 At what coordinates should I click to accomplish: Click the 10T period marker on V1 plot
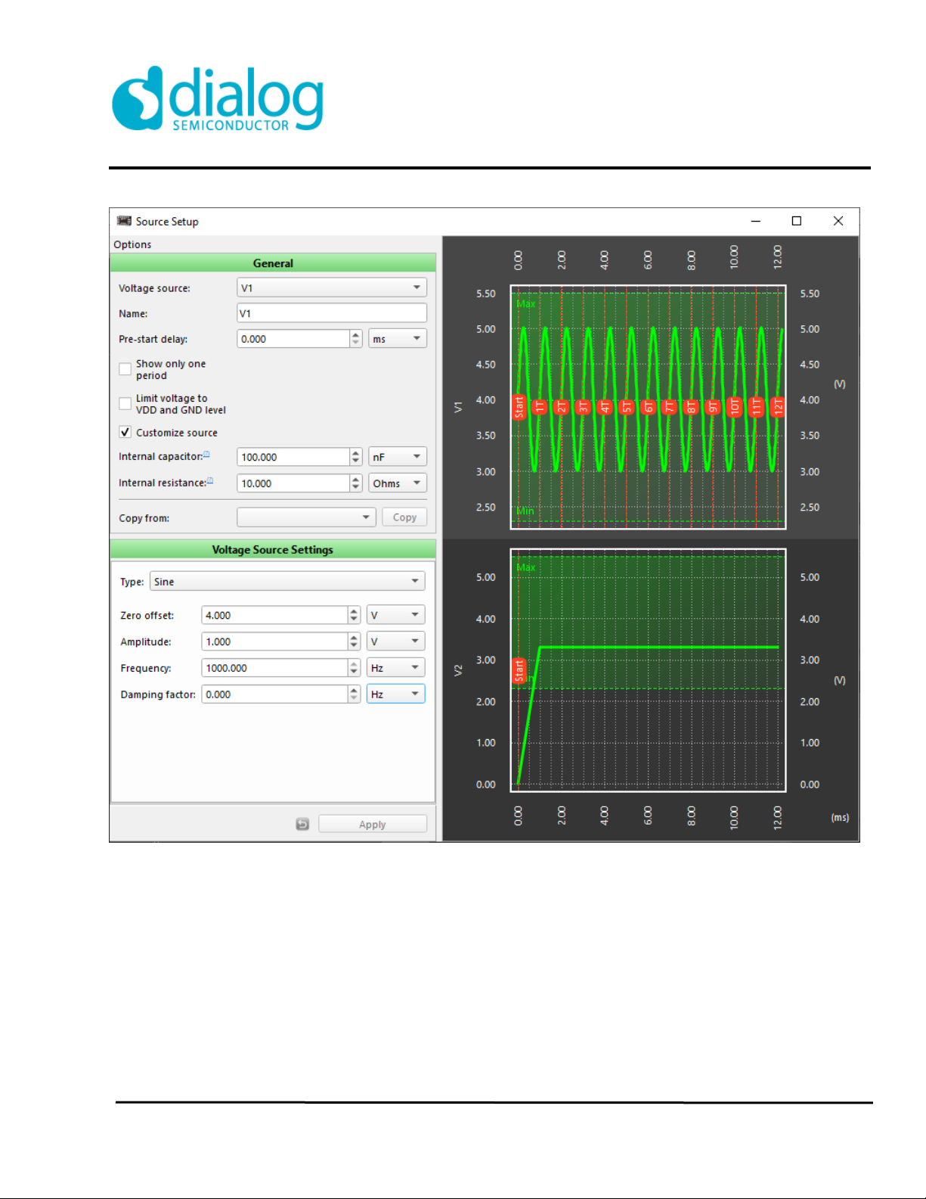pyautogui.click(x=734, y=407)
